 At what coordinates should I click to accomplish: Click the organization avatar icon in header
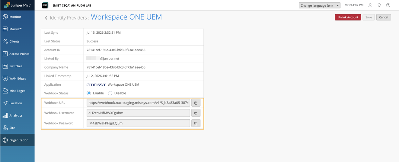click(45, 5)
